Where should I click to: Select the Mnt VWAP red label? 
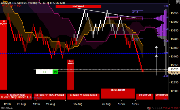tap(78, 6)
